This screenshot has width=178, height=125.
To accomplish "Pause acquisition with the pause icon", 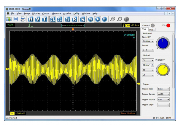I will tap(104, 19).
